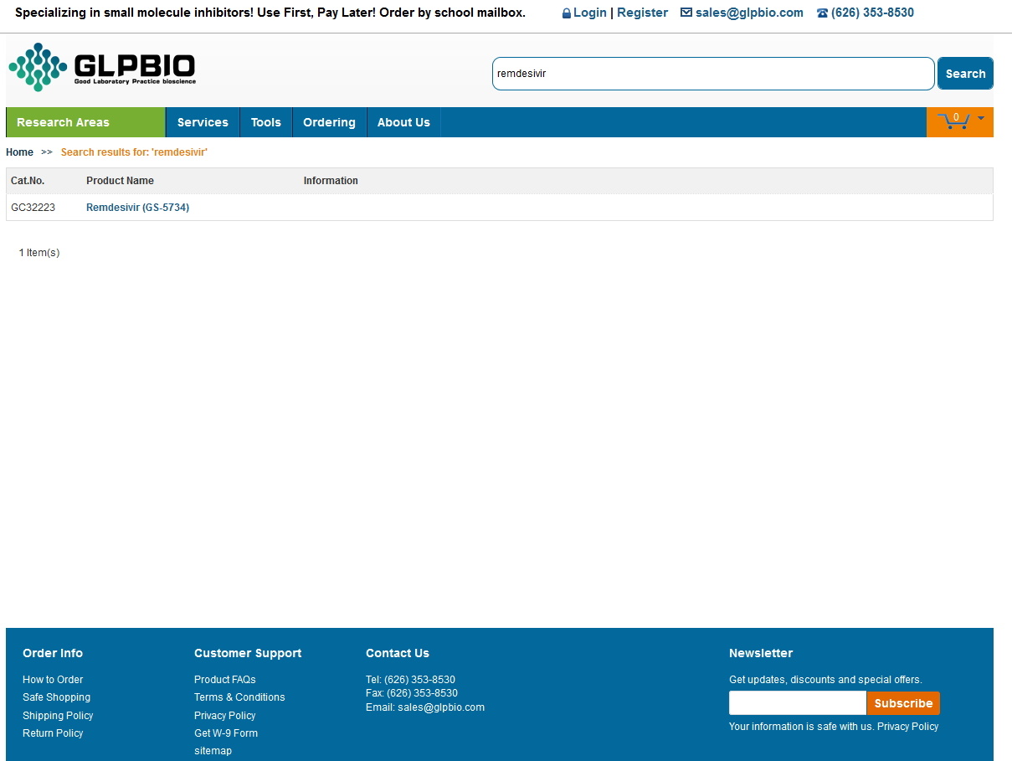The height and width of the screenshot is (761, 1012).
Task: Open the About Us menu
Action: [403, 122]
